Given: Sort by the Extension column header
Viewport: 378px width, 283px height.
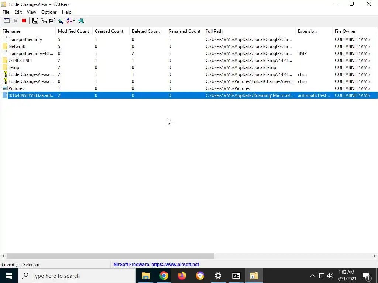Looking at the screenshot, I should [x=314, y=31].
